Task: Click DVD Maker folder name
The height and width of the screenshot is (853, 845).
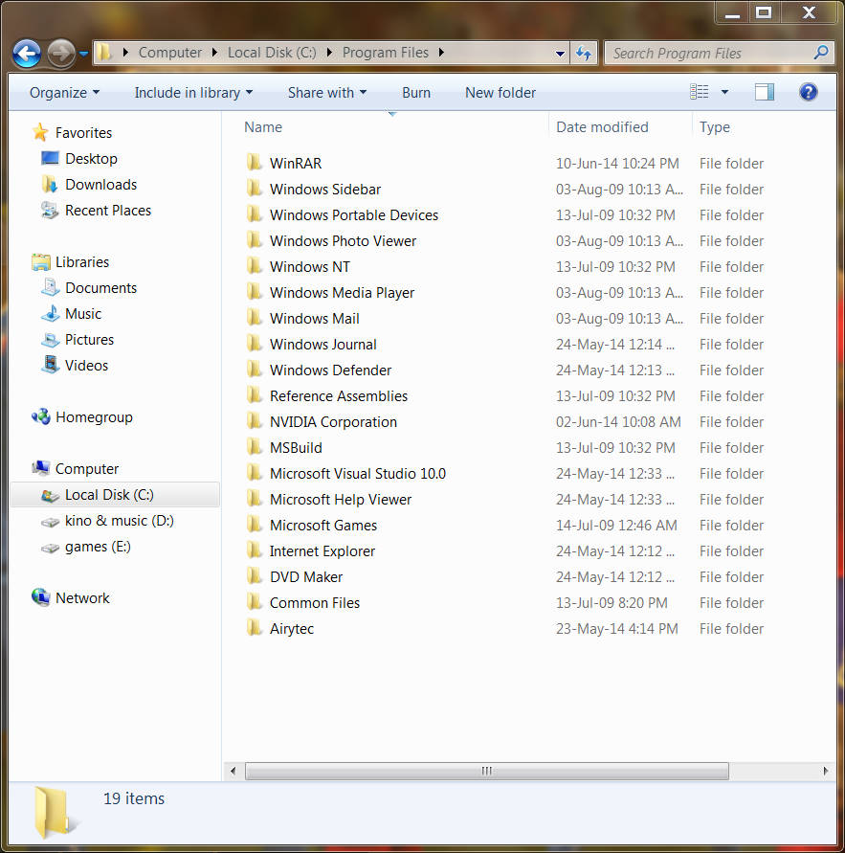Action: (306, 576)
